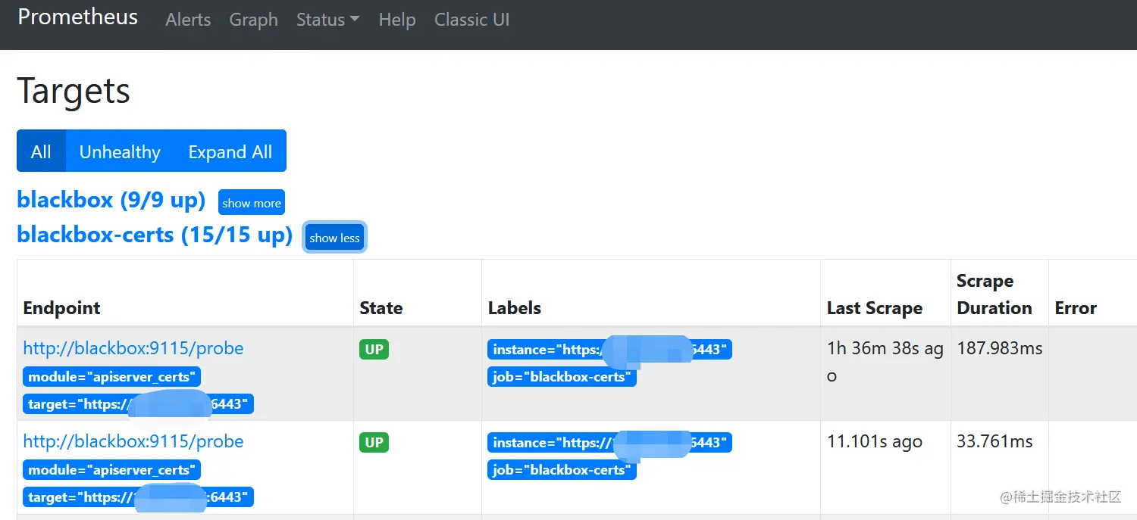Select the All targets filter
The height and width of the screenshot is (520, 1137).
point(41,151)
